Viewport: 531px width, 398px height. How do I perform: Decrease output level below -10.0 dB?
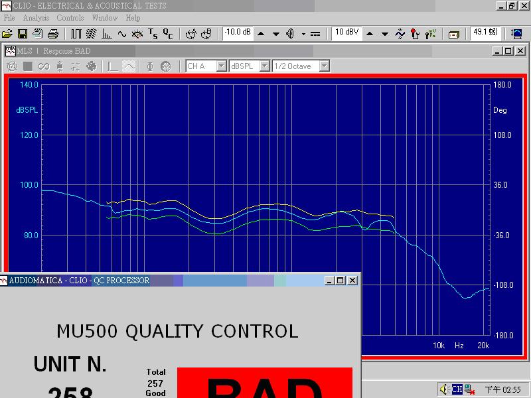[276, 34]
